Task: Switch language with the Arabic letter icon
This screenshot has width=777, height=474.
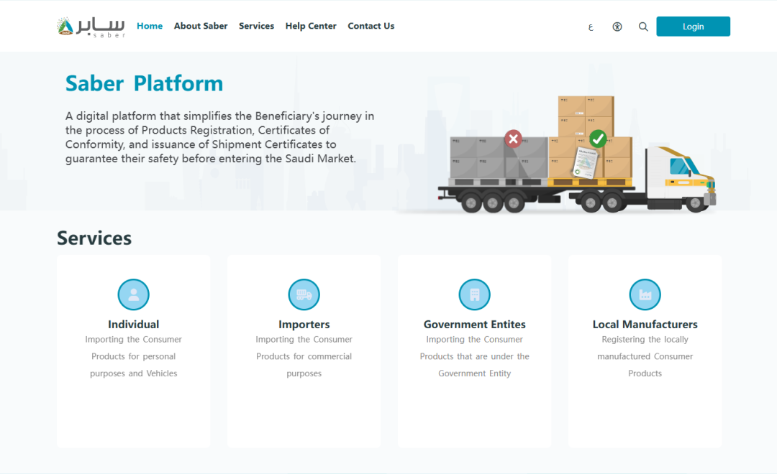Action: (591, 27)
